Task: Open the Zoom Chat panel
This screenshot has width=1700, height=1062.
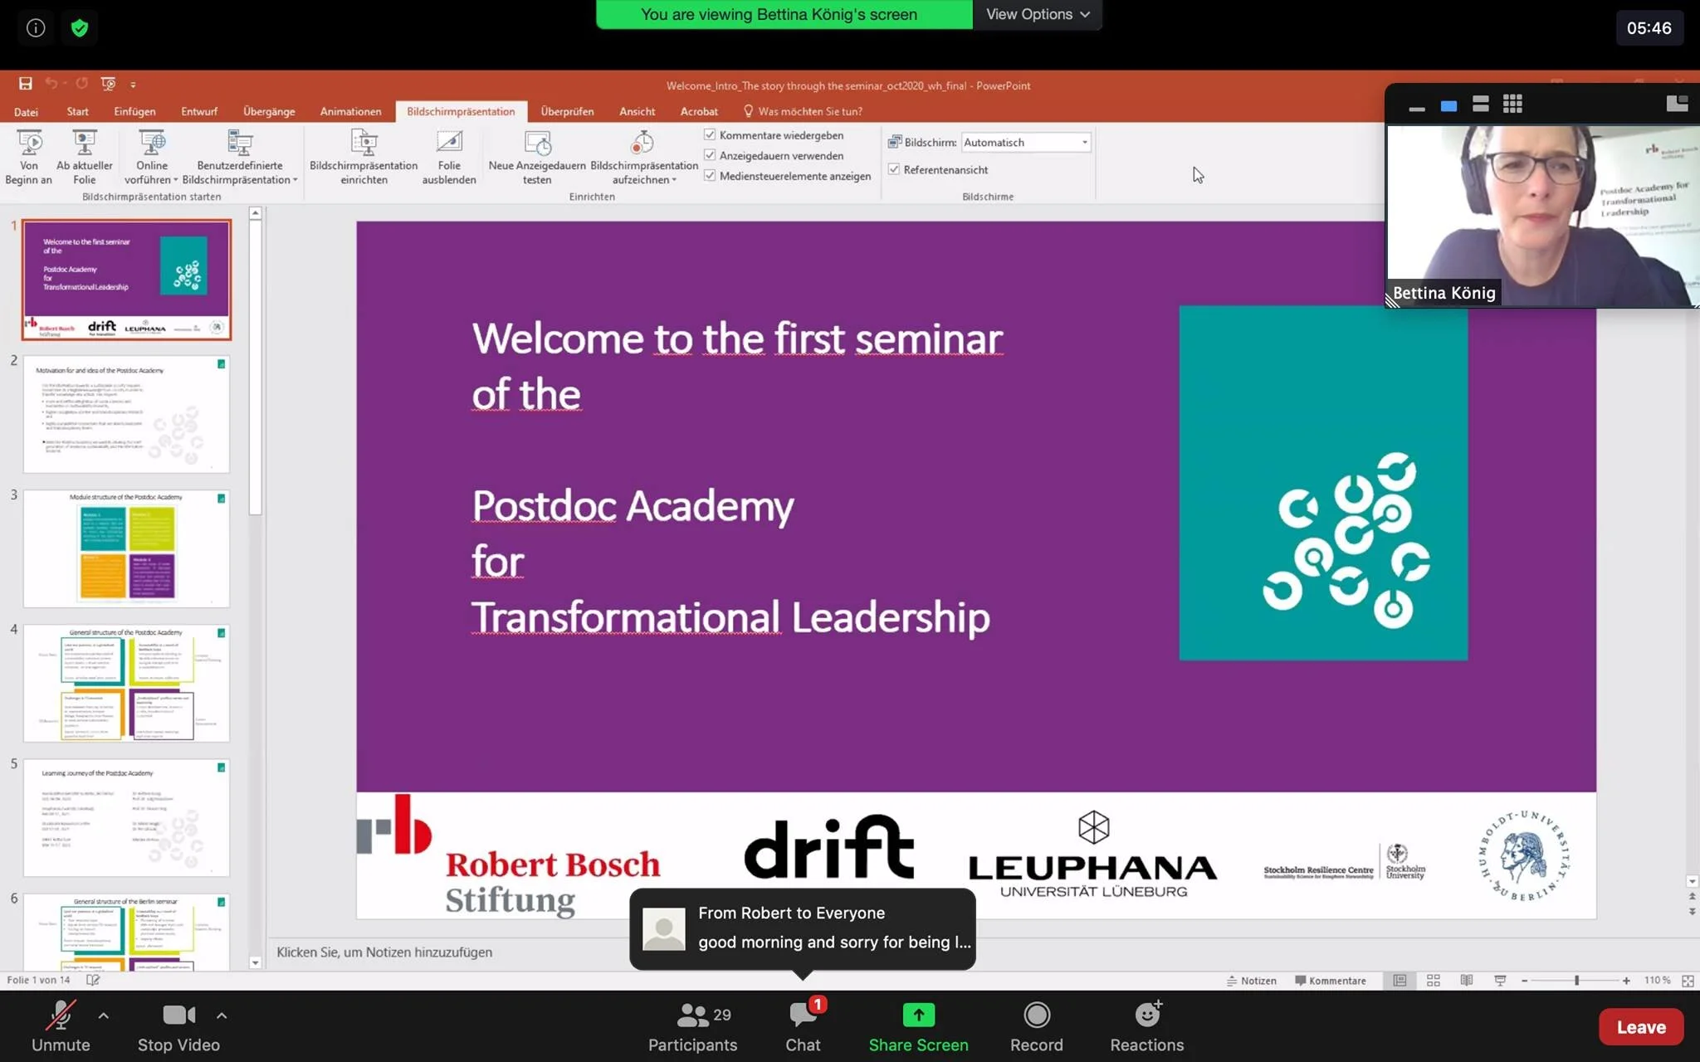Action: (x=803, y=1015)
